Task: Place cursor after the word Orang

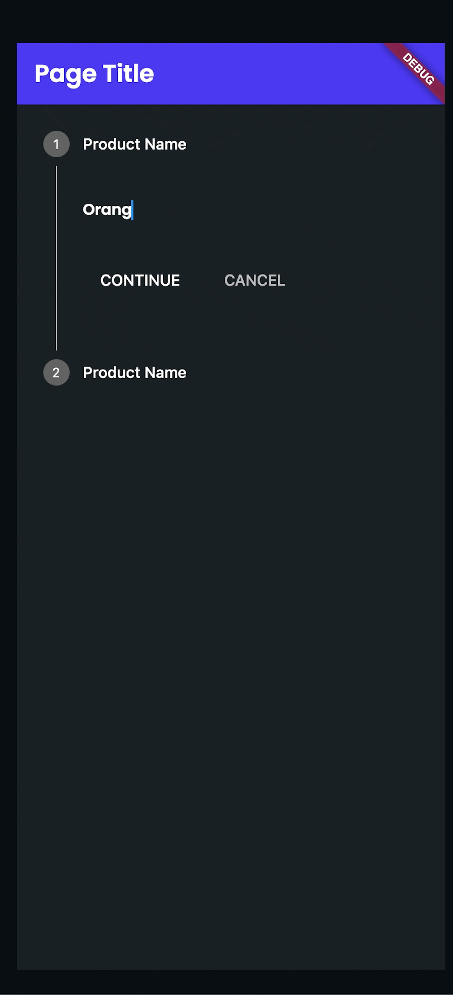Action: tap(131, 210)
